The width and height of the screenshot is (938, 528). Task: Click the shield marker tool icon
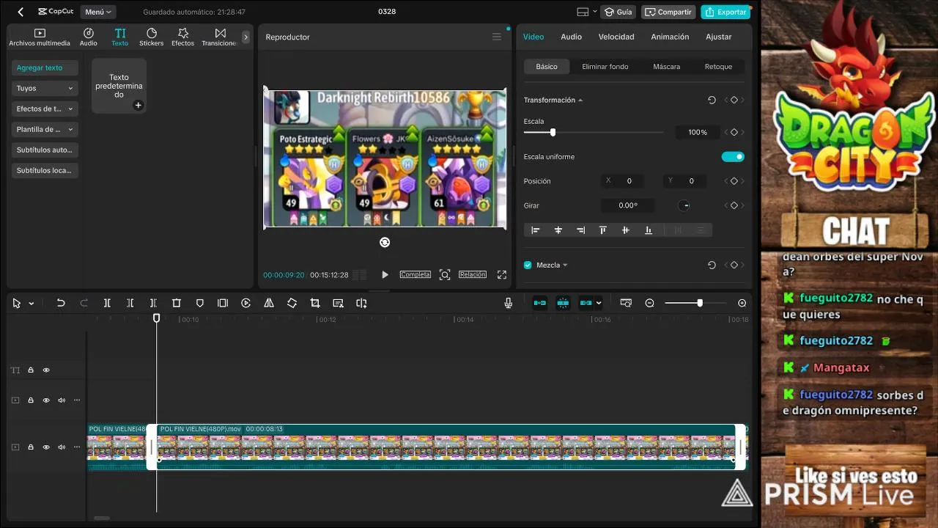199,303
